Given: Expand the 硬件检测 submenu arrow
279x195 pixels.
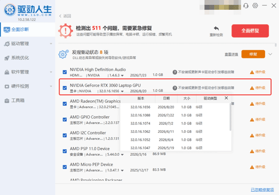Looking at the screenshot, I should point(51,86).
